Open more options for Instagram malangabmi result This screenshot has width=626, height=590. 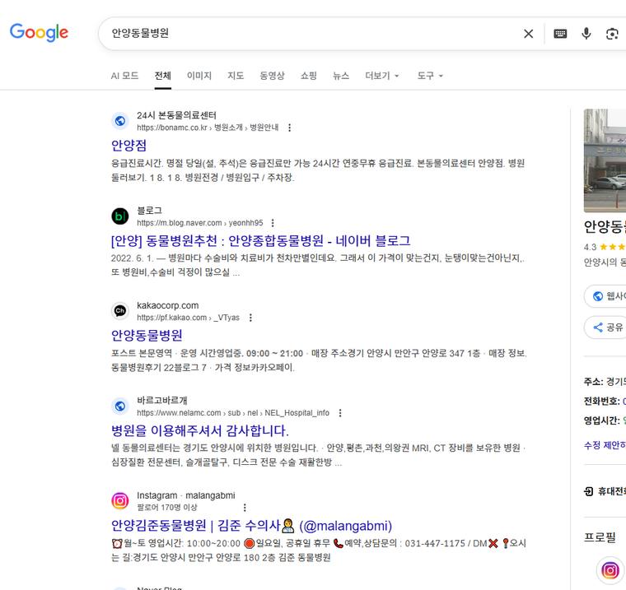245,508
